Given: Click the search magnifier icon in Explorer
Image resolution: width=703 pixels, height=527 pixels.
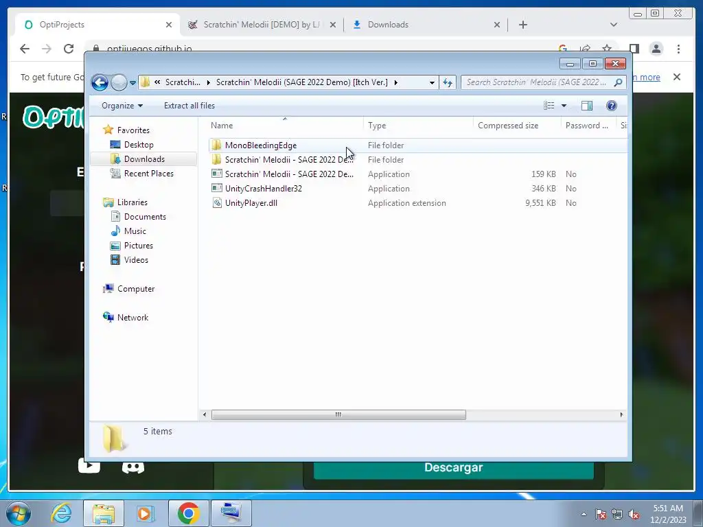Looking at the screenshot, I should (x=619, y=82).
